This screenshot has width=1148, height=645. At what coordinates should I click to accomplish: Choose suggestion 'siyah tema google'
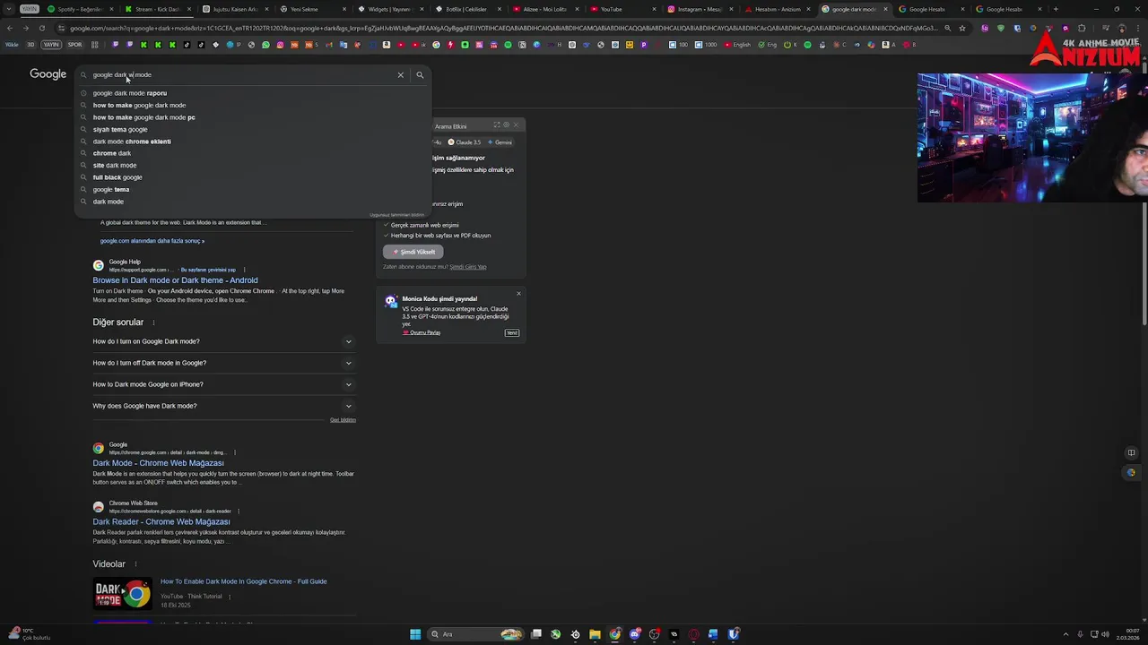point(120,130)
